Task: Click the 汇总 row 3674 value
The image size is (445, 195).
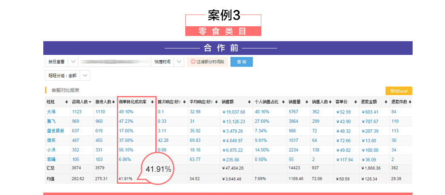Action: 76,168
